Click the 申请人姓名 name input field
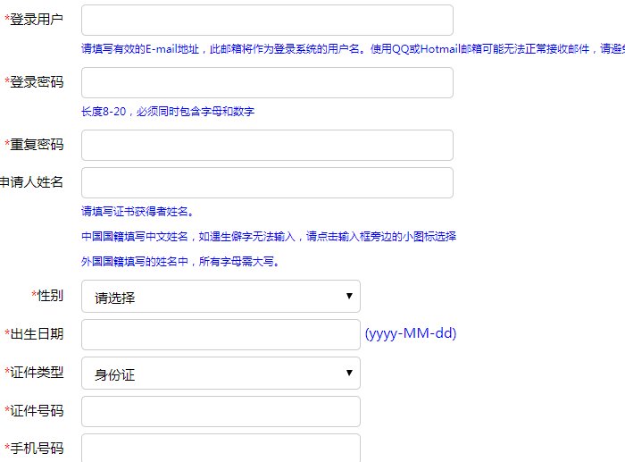Viewport: 625px width, 462px height. tap(267, 182)
